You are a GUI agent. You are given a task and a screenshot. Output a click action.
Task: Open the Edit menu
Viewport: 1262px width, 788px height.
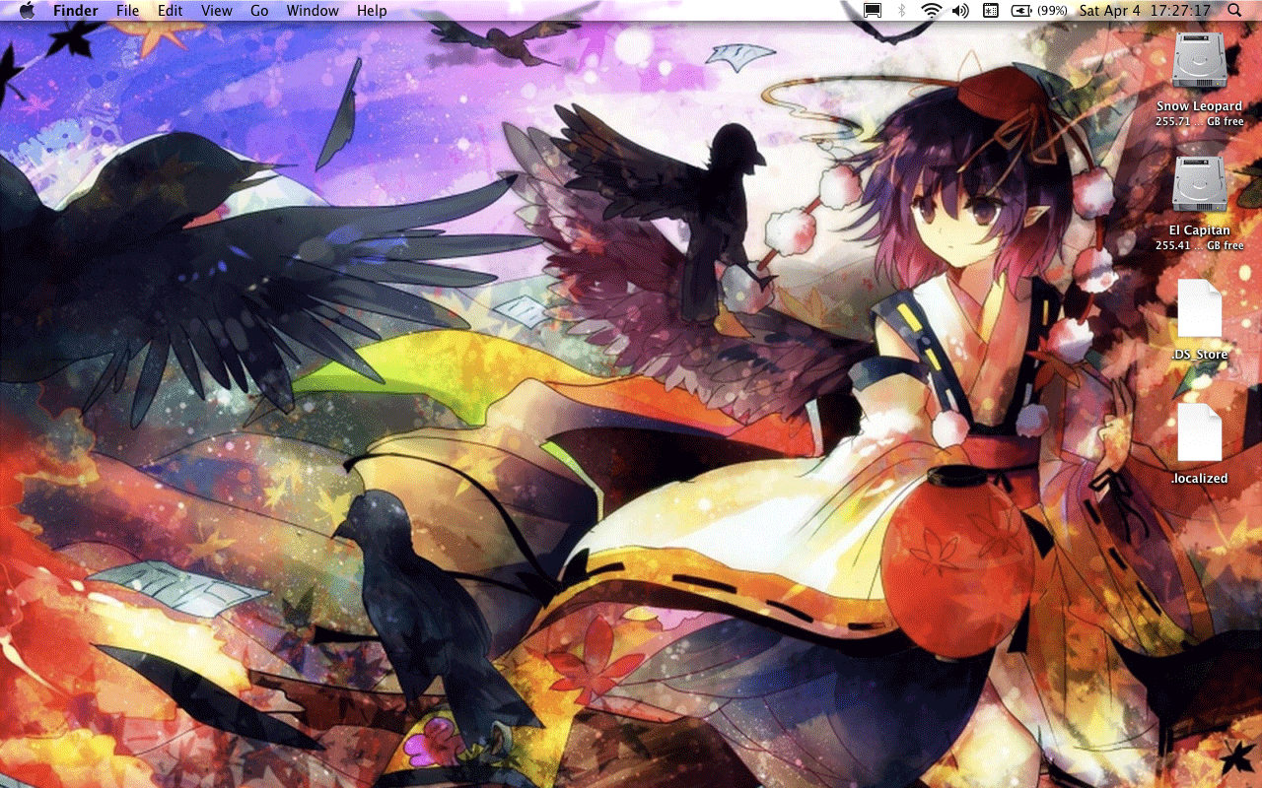[x=171, y=11]
